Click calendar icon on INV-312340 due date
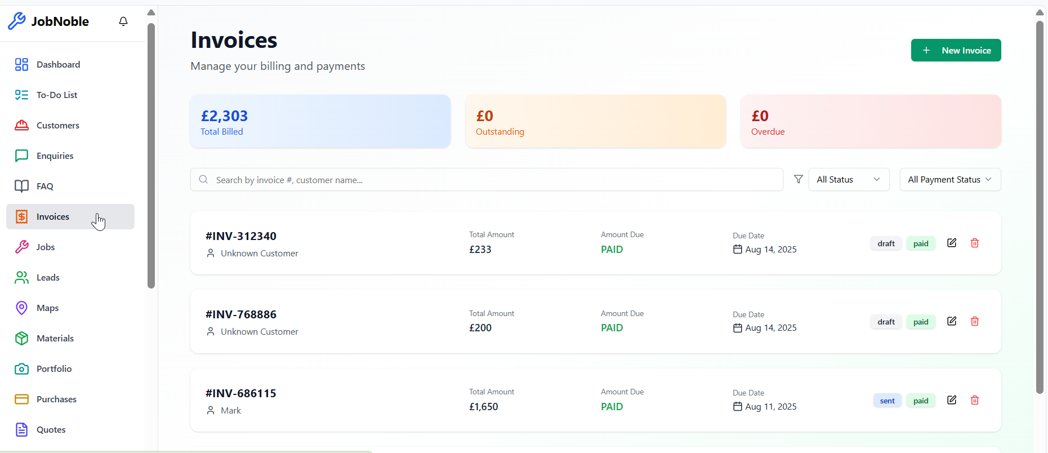The width and height of the screenshot is (1048, 453). [x=737, y=249]
